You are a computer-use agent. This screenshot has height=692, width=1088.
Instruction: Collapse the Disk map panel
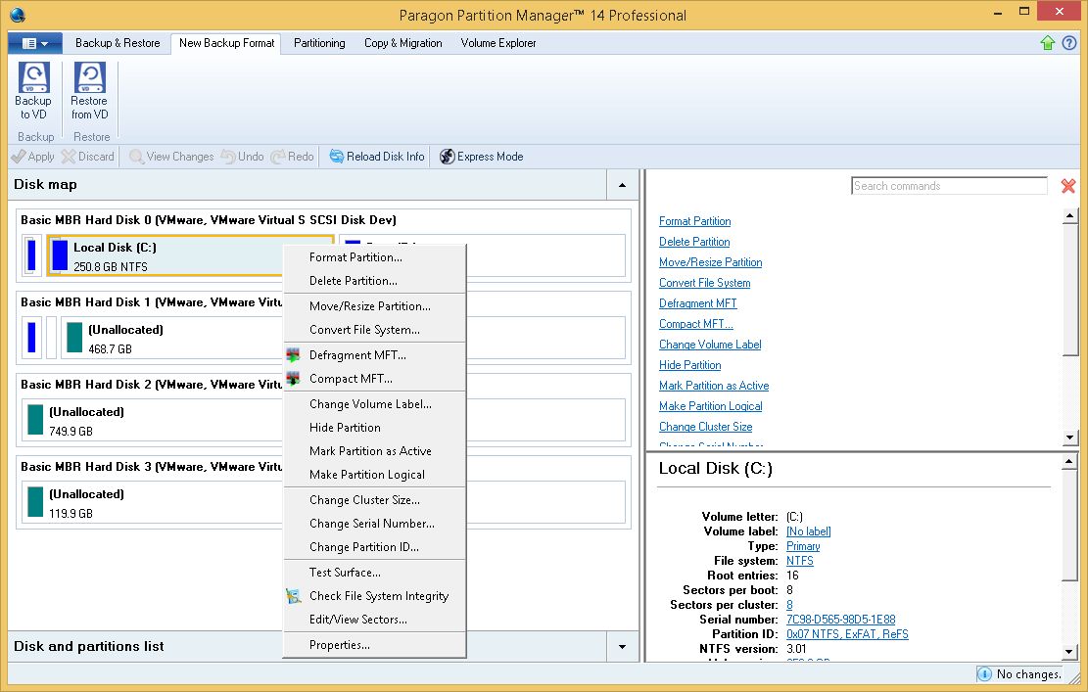click(x=623, y=184)
